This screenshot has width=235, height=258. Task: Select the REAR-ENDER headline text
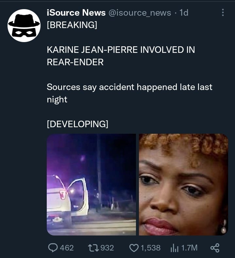click(75, 62)
